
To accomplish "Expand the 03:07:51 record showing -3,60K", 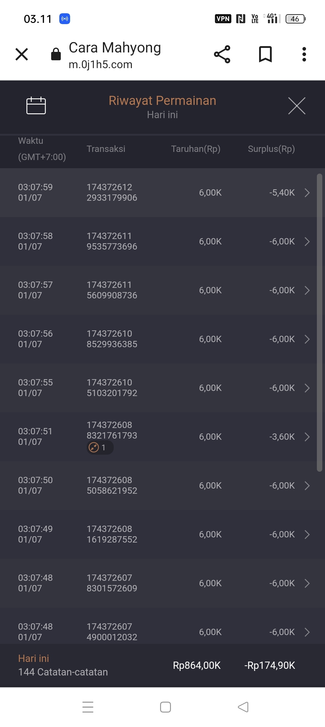I will click(x=307, y=437).
